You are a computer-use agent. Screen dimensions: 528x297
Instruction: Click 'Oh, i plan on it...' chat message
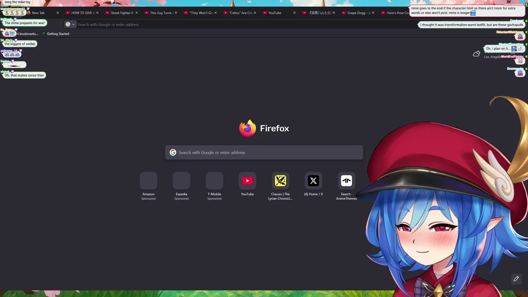click(x=504, y=49)
